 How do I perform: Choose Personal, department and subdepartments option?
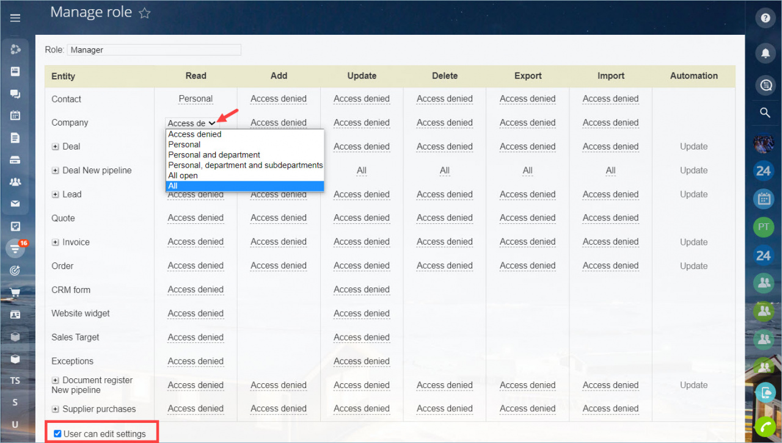tap(244, 165)
